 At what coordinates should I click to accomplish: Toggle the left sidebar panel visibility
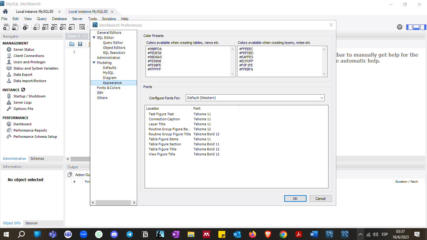coord(409,27)
